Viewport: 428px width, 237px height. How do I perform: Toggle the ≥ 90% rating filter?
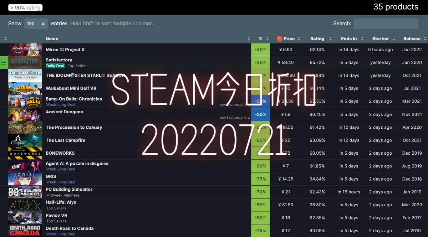tap(25, 7)
